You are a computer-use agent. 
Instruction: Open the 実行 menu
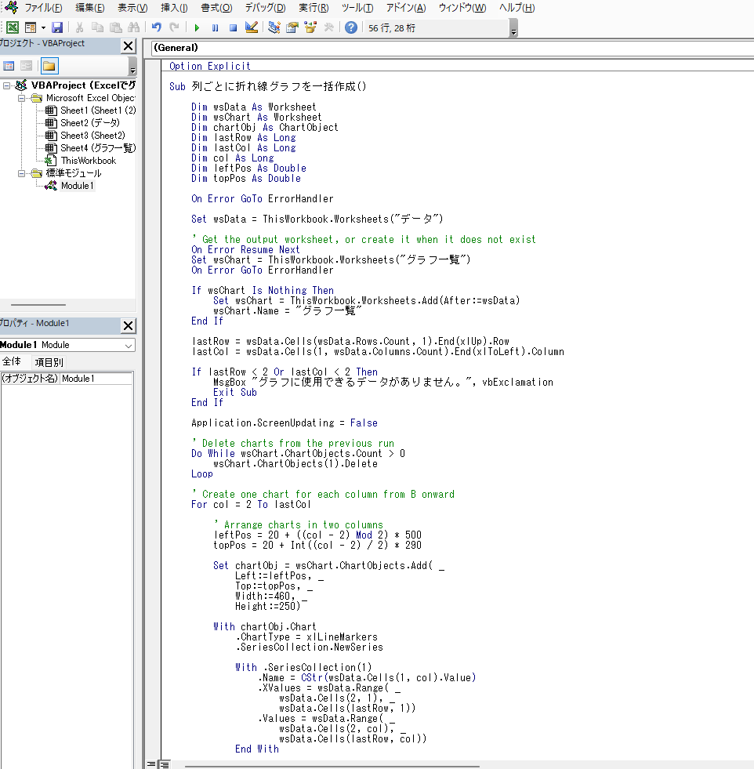click(x=314, y=8)
